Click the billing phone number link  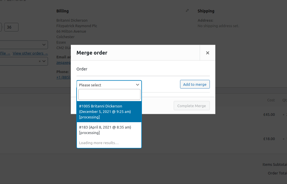tap(63, 77)
